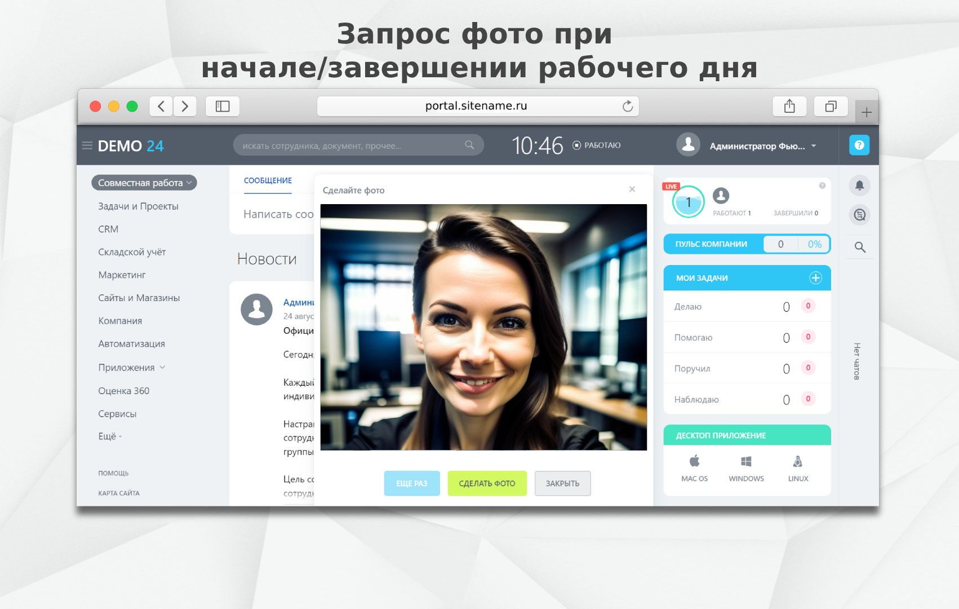Switch to the СООБЩЕНИЕ tab

pyautogui.click(x=268, y=180)
